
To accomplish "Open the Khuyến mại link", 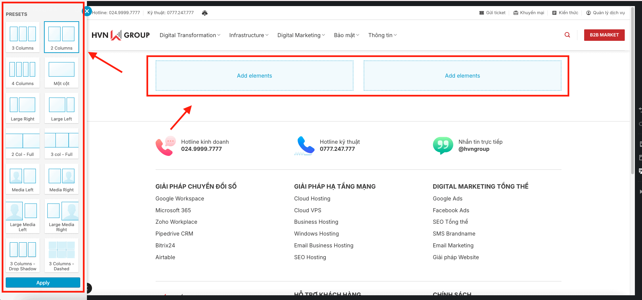I will coord(529,13).
